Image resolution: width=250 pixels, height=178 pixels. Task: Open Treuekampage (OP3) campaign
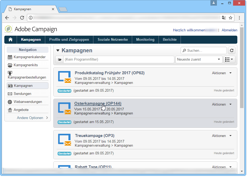95,136
